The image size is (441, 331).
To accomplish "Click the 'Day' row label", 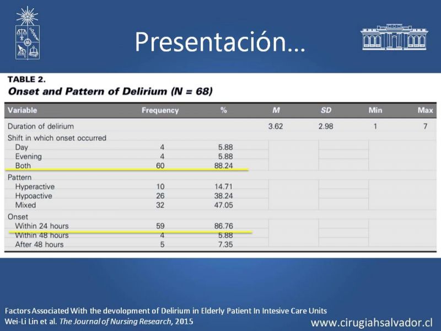I will [21, 147].
